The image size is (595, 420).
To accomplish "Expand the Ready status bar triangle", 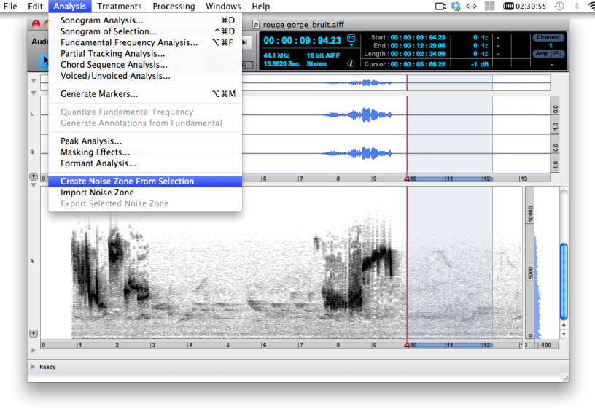I will tap(33, 367).
